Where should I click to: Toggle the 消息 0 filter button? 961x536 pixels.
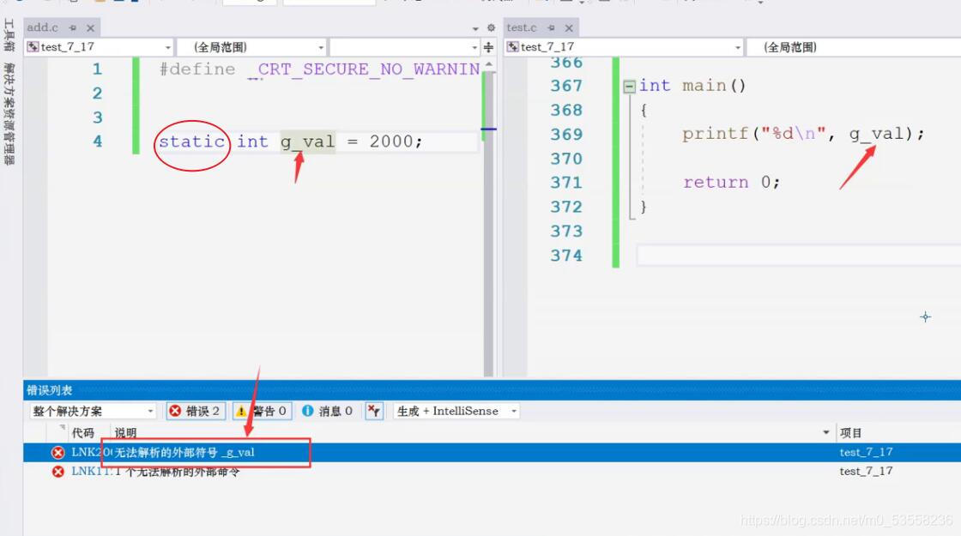pos(327,411)
